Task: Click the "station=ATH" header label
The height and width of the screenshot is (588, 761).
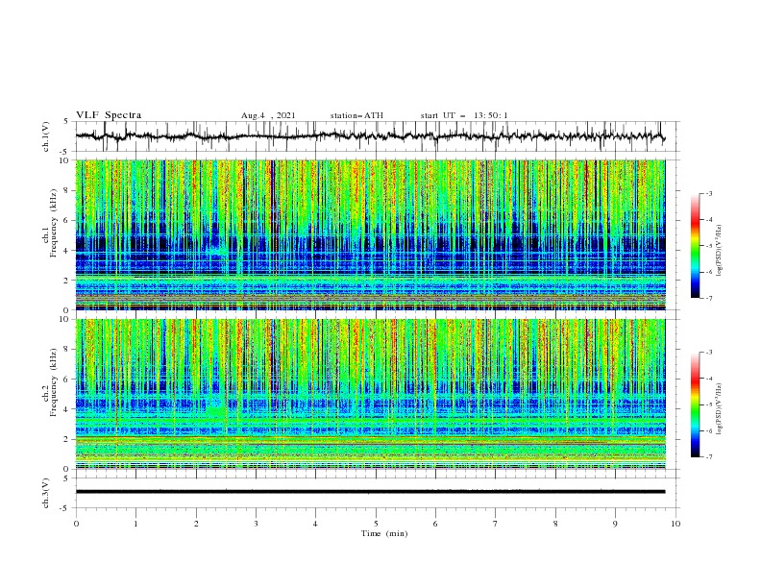Action: (356, 115)
